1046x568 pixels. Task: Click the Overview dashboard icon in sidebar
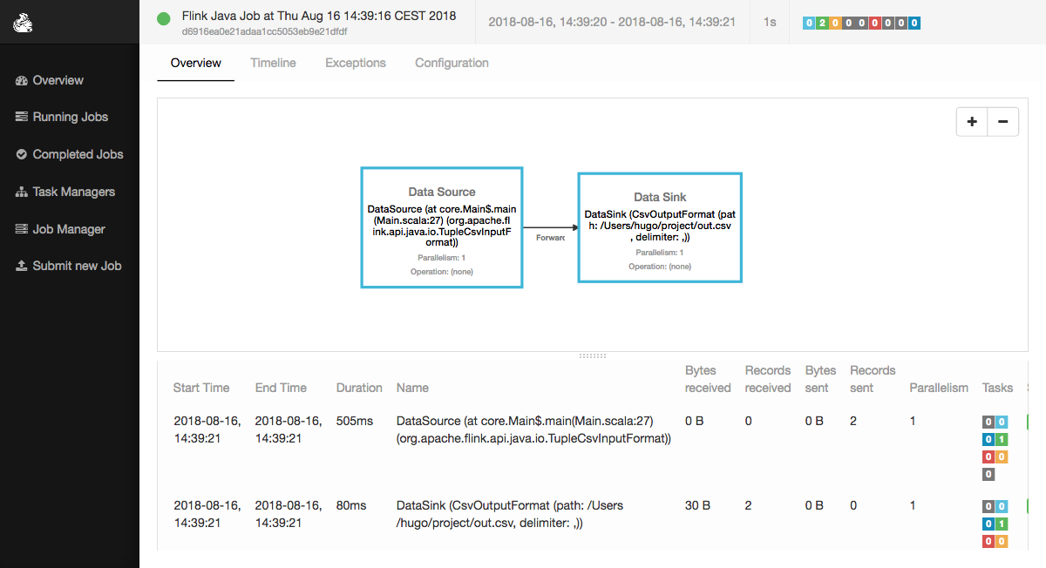coord(22,80)
